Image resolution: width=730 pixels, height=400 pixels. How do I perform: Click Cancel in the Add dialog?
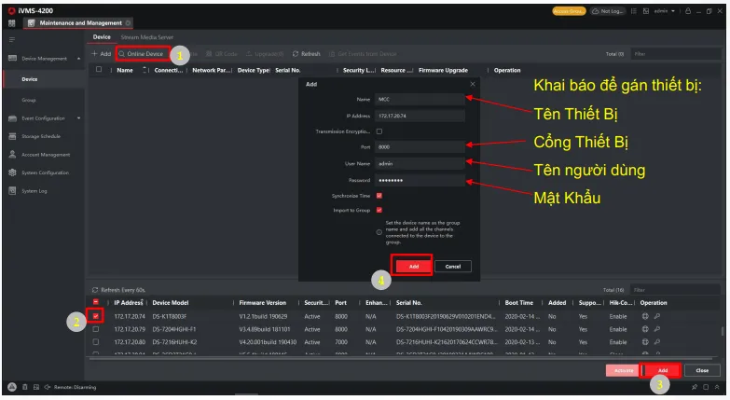(x=452, y=267)
